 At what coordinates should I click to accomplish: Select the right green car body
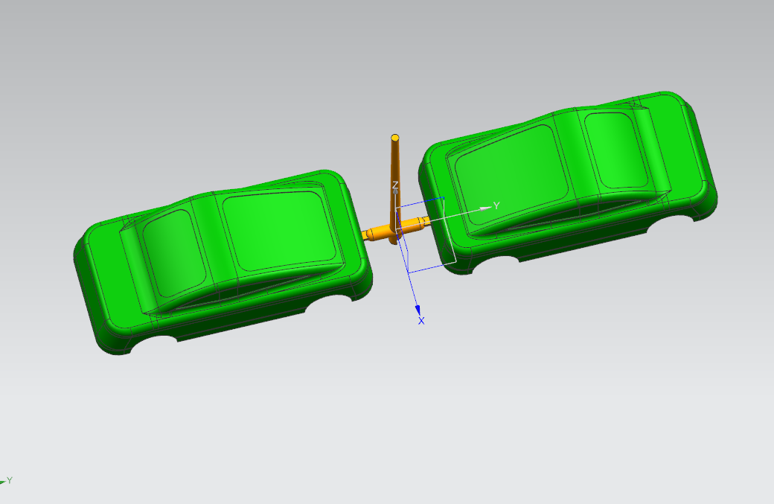point(568,182)
